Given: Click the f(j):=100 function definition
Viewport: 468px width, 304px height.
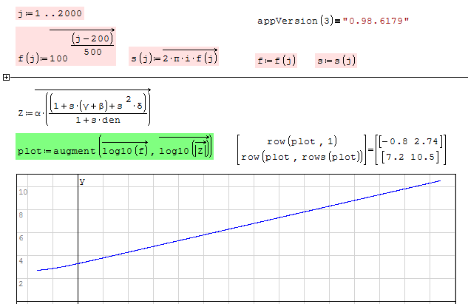Looking at the screenshot, I should [43, 58].
